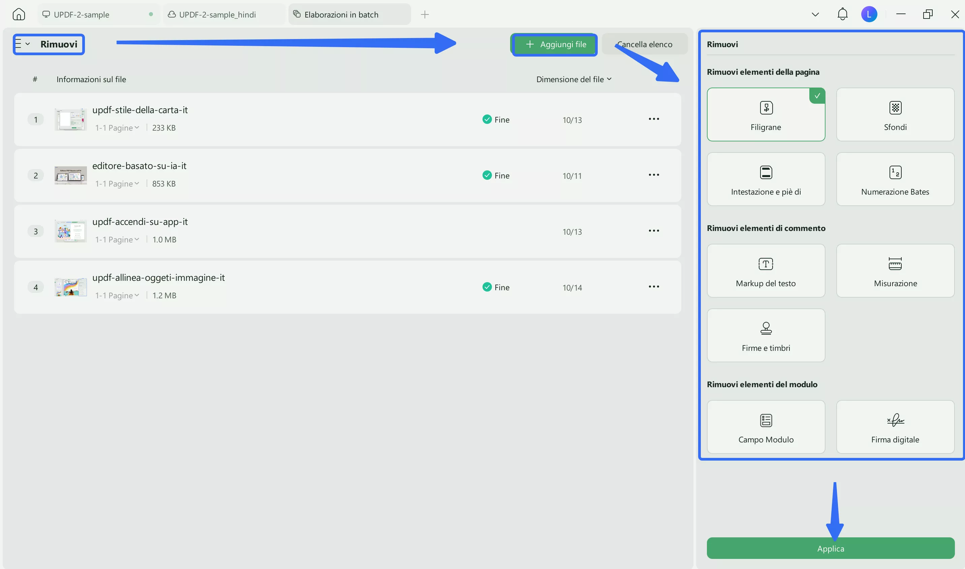965x569 pixels.
Task: Sort by Dimensione del file dropdown
Action: click(x=573, y=79)
